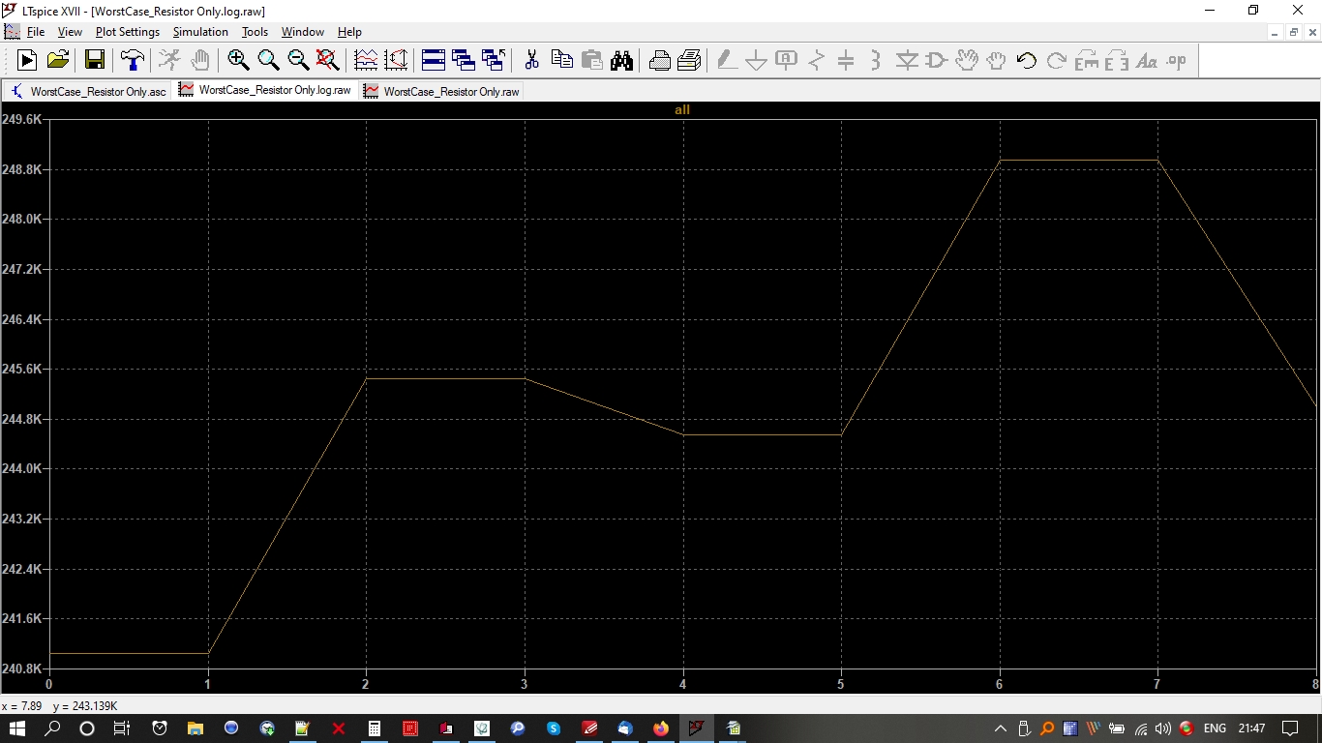Click the 'all' trace label
Viewport: 1322px width, 743px height.
point(682,109)
